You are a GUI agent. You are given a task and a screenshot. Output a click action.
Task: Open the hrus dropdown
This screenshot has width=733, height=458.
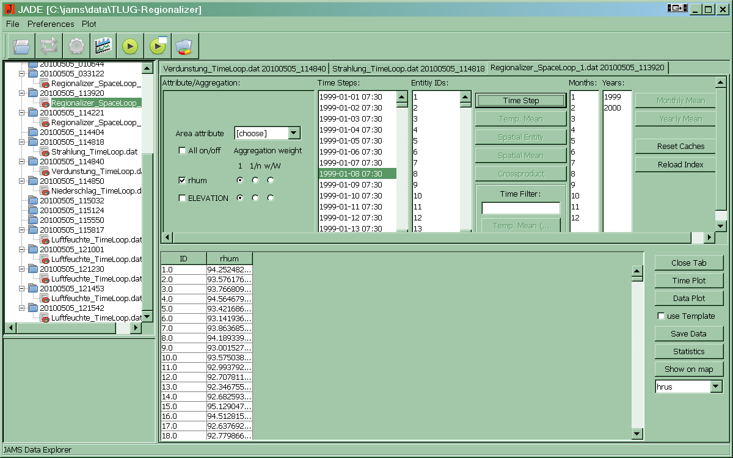[716, 387]
